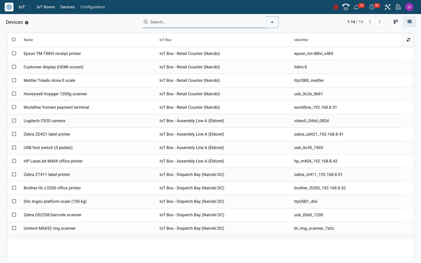Open the VoIP phone dialer icon
421x263 pixels.
pyautogui.click(x=346, y=7)
